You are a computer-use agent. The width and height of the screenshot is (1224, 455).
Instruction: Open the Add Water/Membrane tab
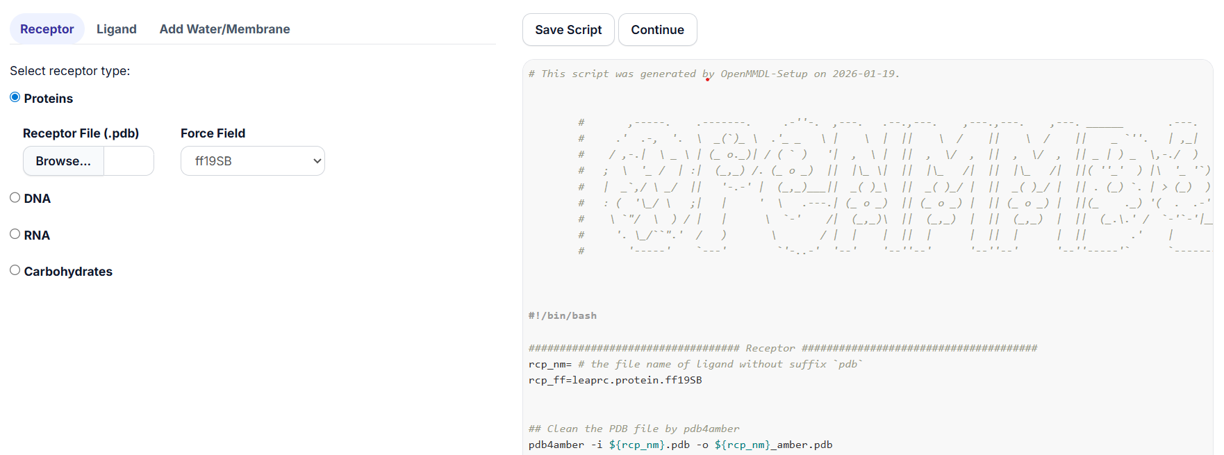click(224, 29)
